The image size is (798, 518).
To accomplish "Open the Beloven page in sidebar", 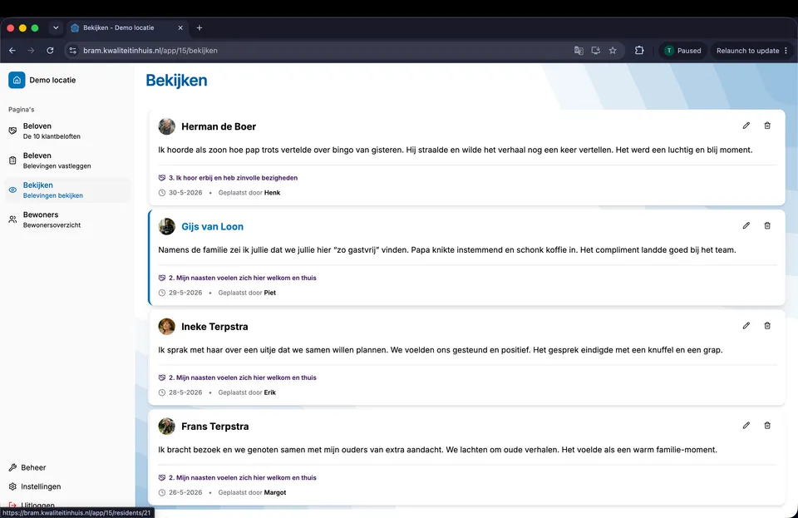I will coord(67,131).
